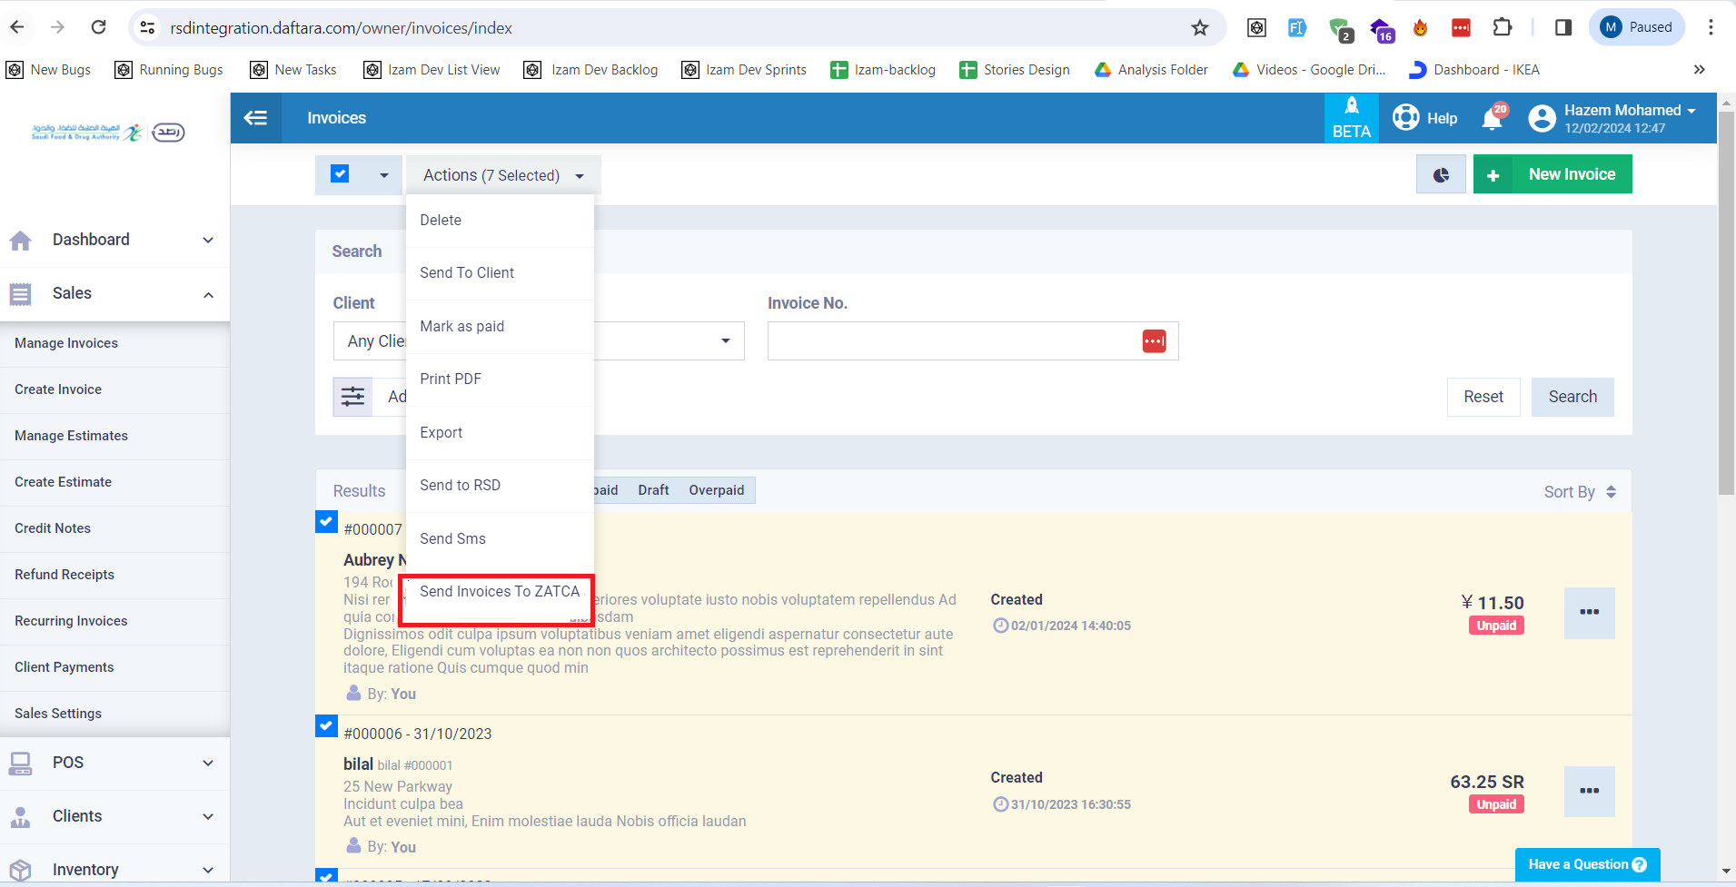Uncheck invoice #000007 checkbox
1736x887 pixels.
click(x=327, y=522)
